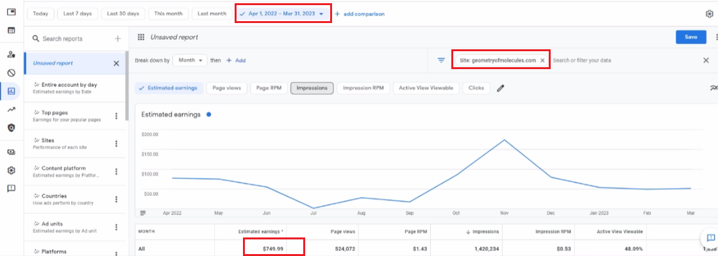Viewport: 718px width, 256px height.
Task: Toggle the Clicks metric chip
Action: tap(476, 88)
